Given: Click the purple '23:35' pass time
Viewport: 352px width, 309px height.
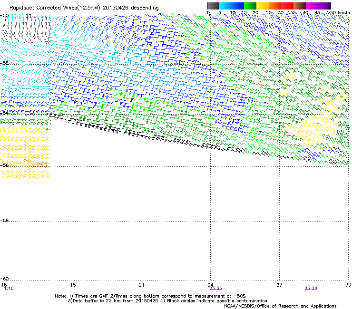Looking at the screenshot, I should click(216, 289).
